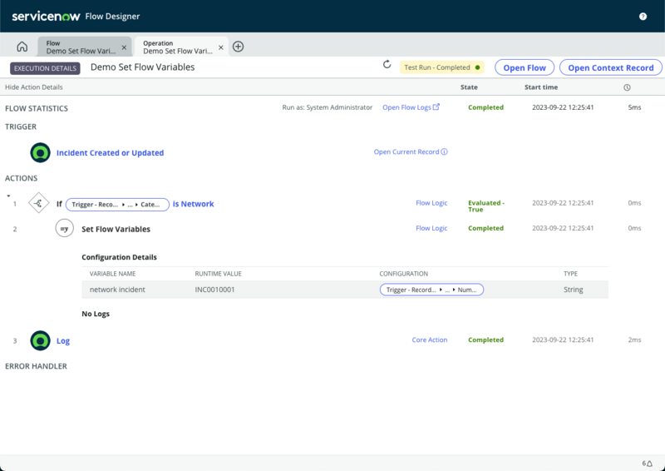Click the Open Context Record button
The width and height of the screenshot is (665, 471).
(611, 67)
